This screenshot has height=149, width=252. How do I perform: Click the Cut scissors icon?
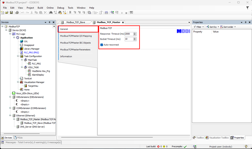coord(32,13)
